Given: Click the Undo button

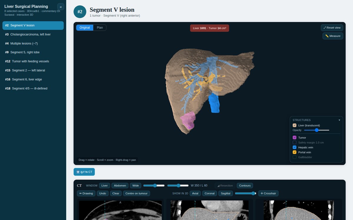Looking at the screenshot, I should click(103, 193).
